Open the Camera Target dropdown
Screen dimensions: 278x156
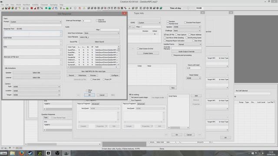(x=36, y=95)
